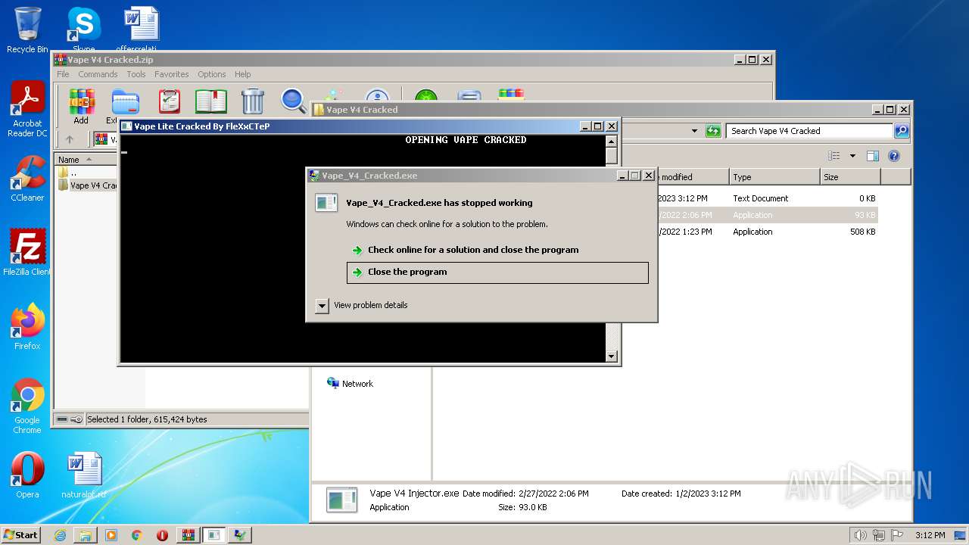The height and width of the screenshot is (545, 969).
Task: Open Windows Media Player from taskbar
Action: pyautogui.click(x=111, y=535)
